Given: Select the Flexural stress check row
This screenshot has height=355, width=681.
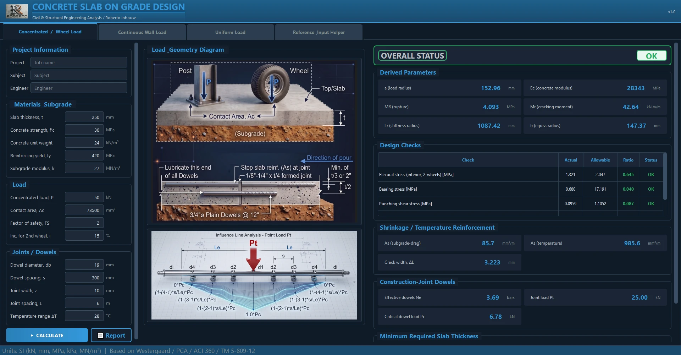Looking at the screenshot, I should pos(520,175).
